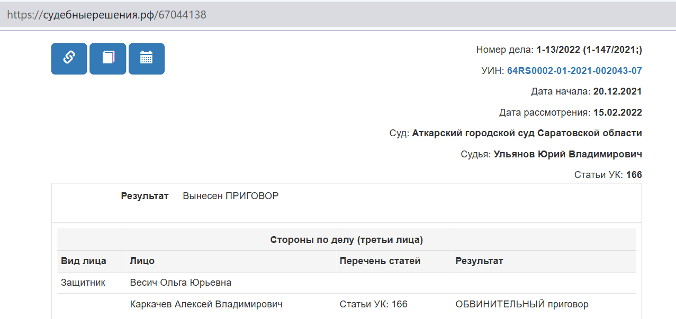Click the Статьи УК: 166 table cell
Screen dimensions: 676x319
373,304
